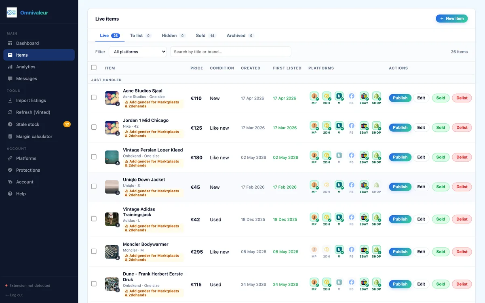Click €295 price of Moncler Bodywarmer
This screenshot has width=485, height=303.
click(x=196, y=252)
